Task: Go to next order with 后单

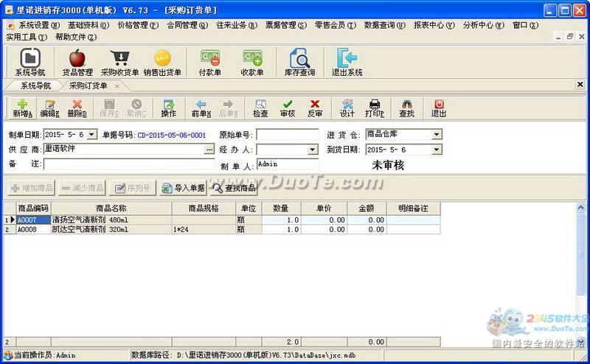Action: coord(229,108)
